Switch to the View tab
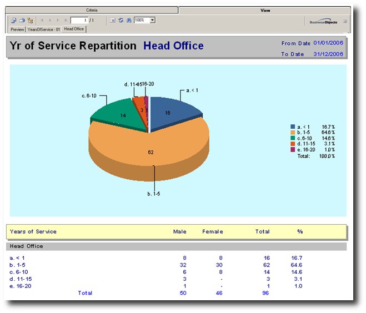 (x=264, y=10)
